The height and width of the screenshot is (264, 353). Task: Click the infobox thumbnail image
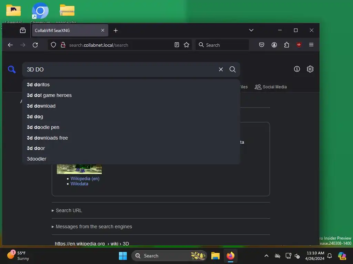click(x=79, y=169)
